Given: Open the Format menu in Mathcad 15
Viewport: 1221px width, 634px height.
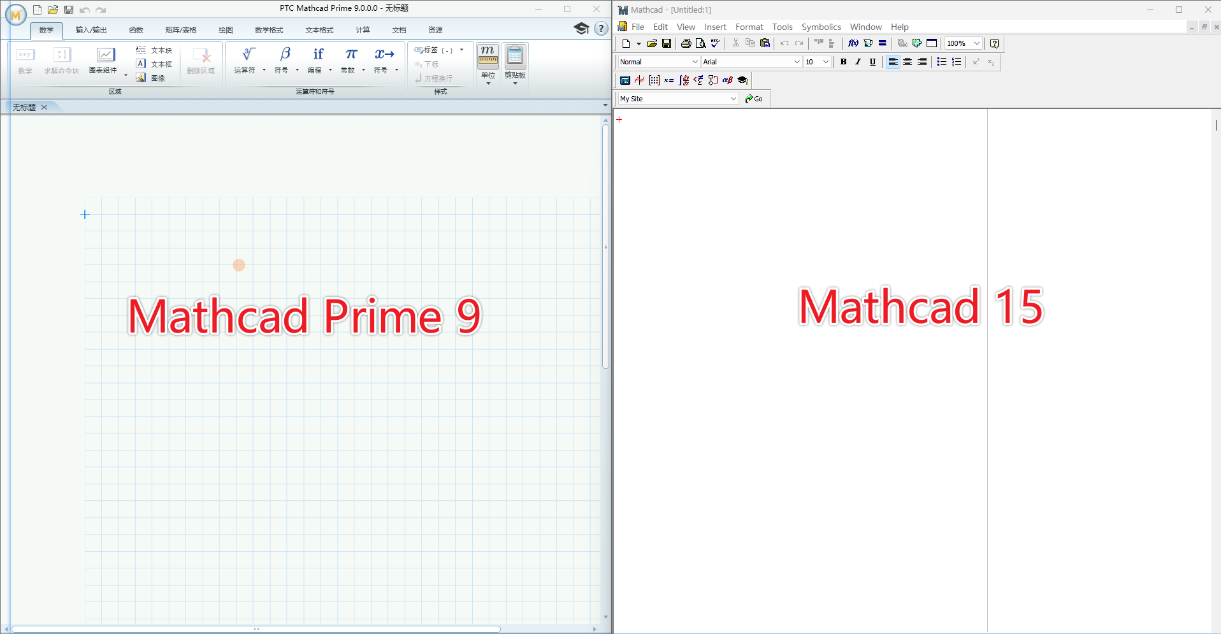Looking at the screenshot, I should [x=749, y=27].
